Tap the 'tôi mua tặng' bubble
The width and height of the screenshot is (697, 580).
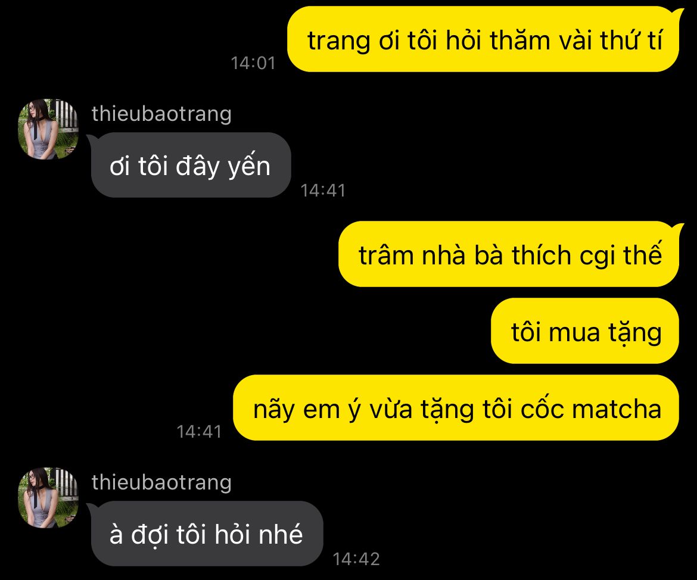[x=585, y=331]
